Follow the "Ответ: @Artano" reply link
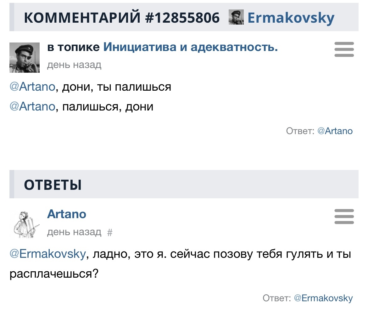368x311 pixels. pos(335,131)
